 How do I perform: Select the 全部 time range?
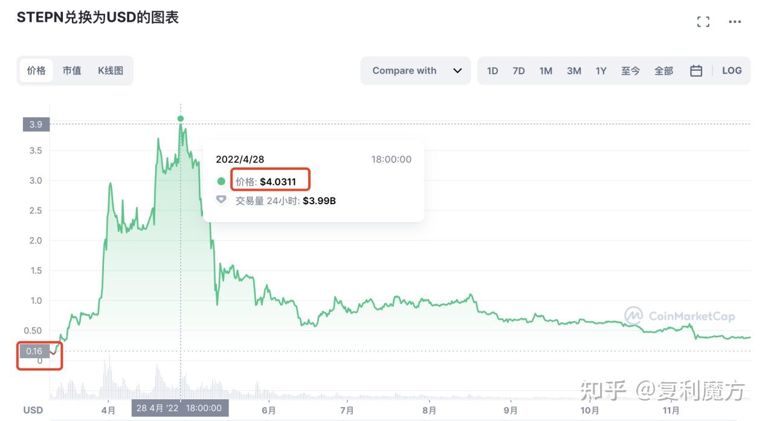(x=663, y=71)
